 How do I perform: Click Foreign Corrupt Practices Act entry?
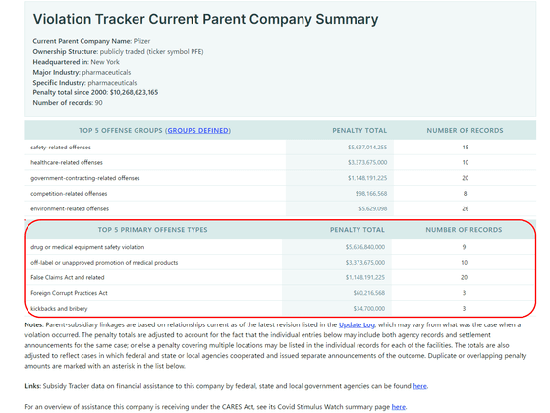click(x=69, y=293)
